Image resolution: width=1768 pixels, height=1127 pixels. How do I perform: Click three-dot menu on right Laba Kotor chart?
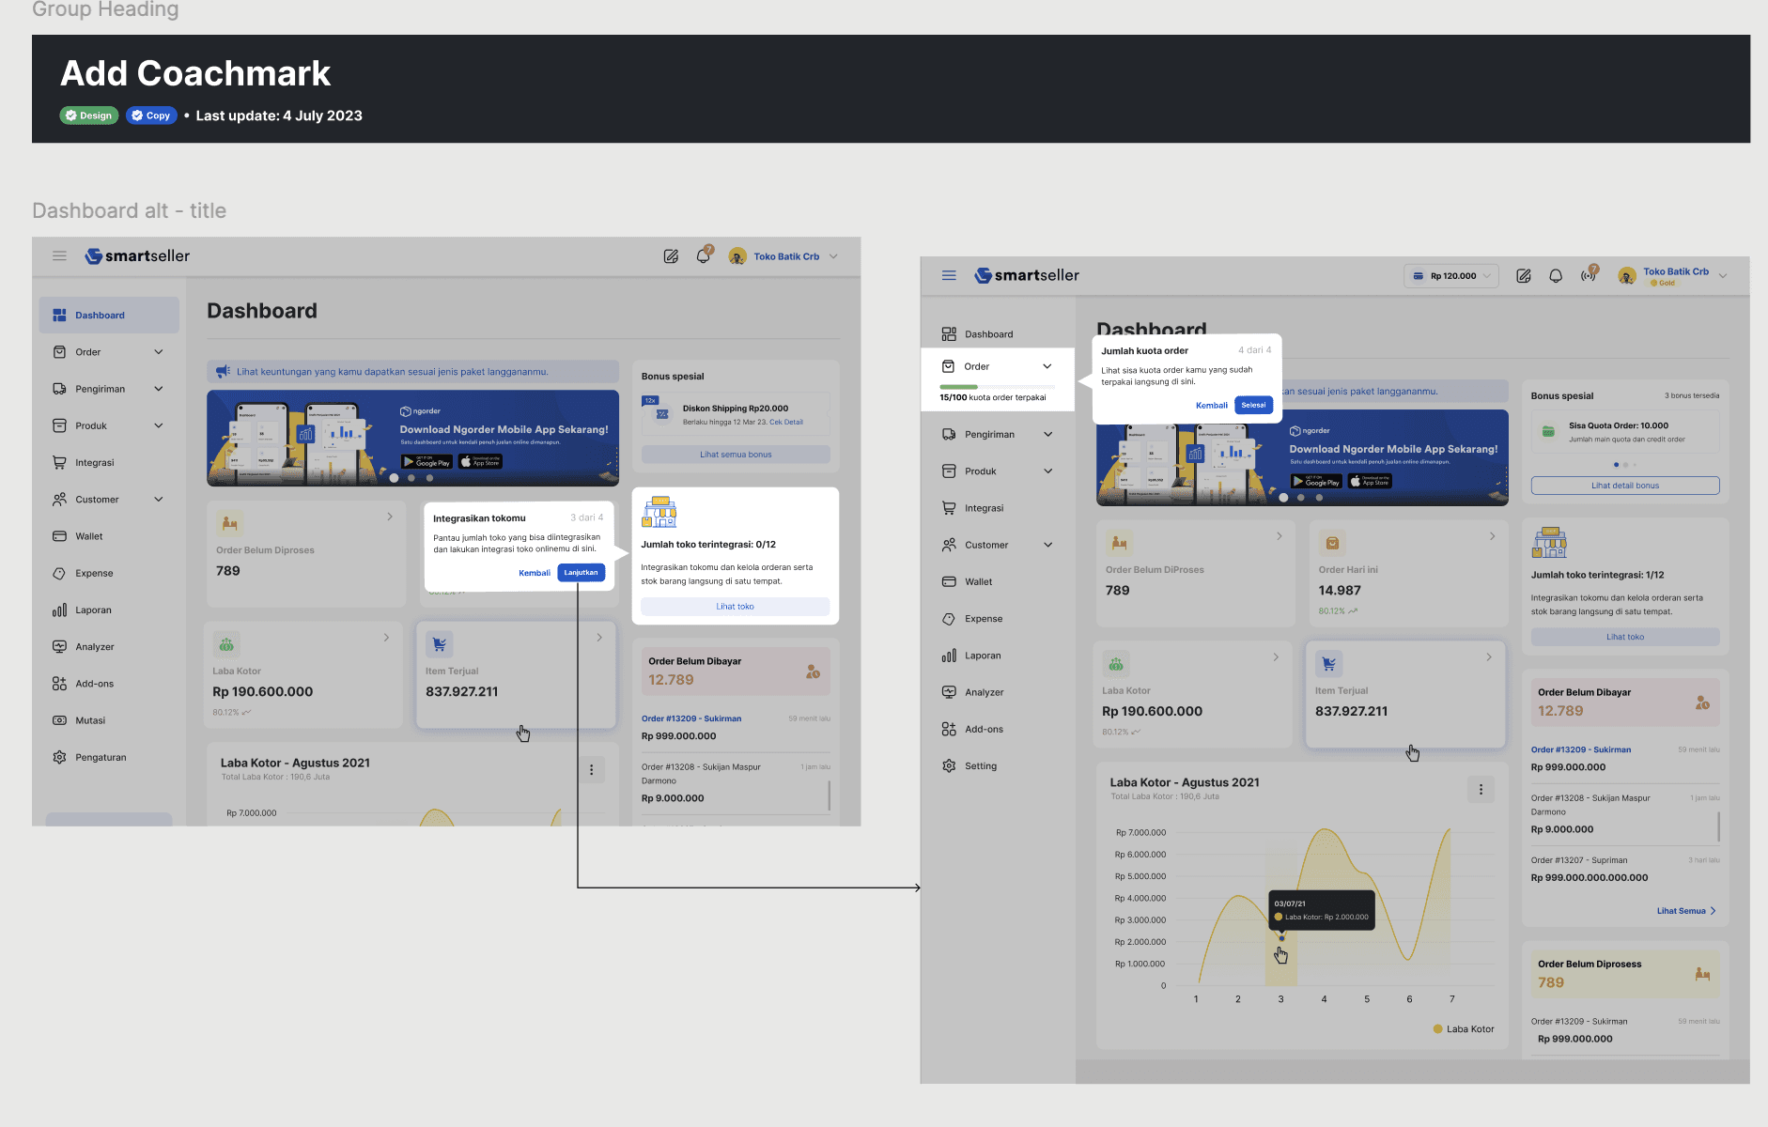(x=1481, y=790)
